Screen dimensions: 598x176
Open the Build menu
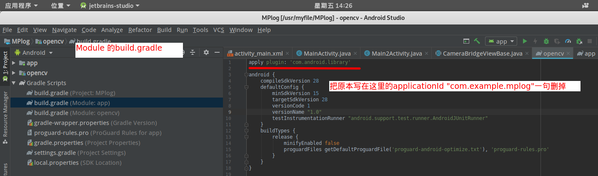click(x=164, y=30)
